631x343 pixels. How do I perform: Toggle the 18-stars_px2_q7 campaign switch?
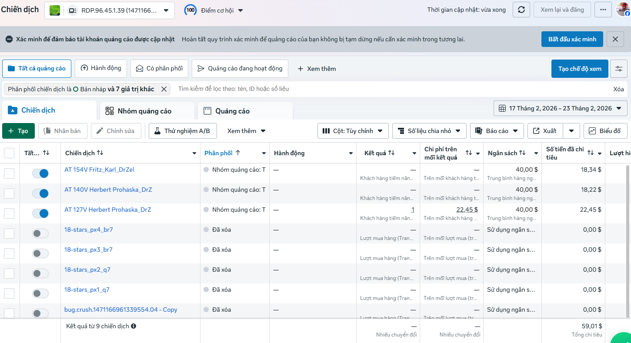click(x=40, y=273)
